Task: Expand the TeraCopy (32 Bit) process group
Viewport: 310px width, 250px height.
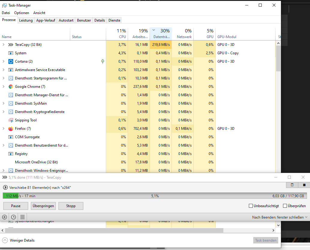Action: tap(3, 45)
